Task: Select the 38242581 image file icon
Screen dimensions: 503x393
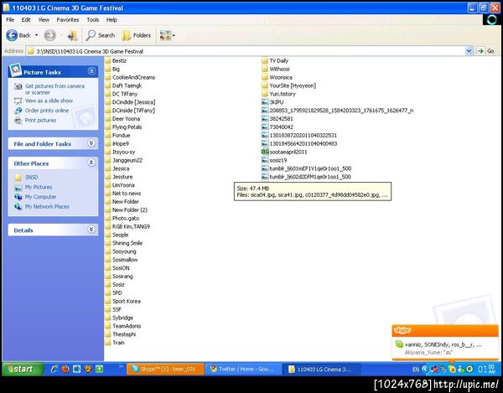Action: coord(265,119)
